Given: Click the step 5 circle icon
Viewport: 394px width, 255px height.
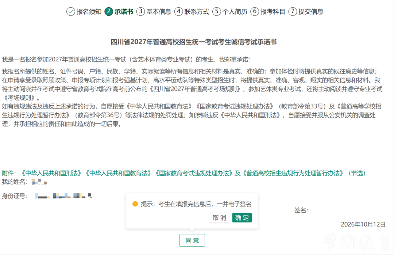Looking at the screenshot, I should click(x=217, y=11).
